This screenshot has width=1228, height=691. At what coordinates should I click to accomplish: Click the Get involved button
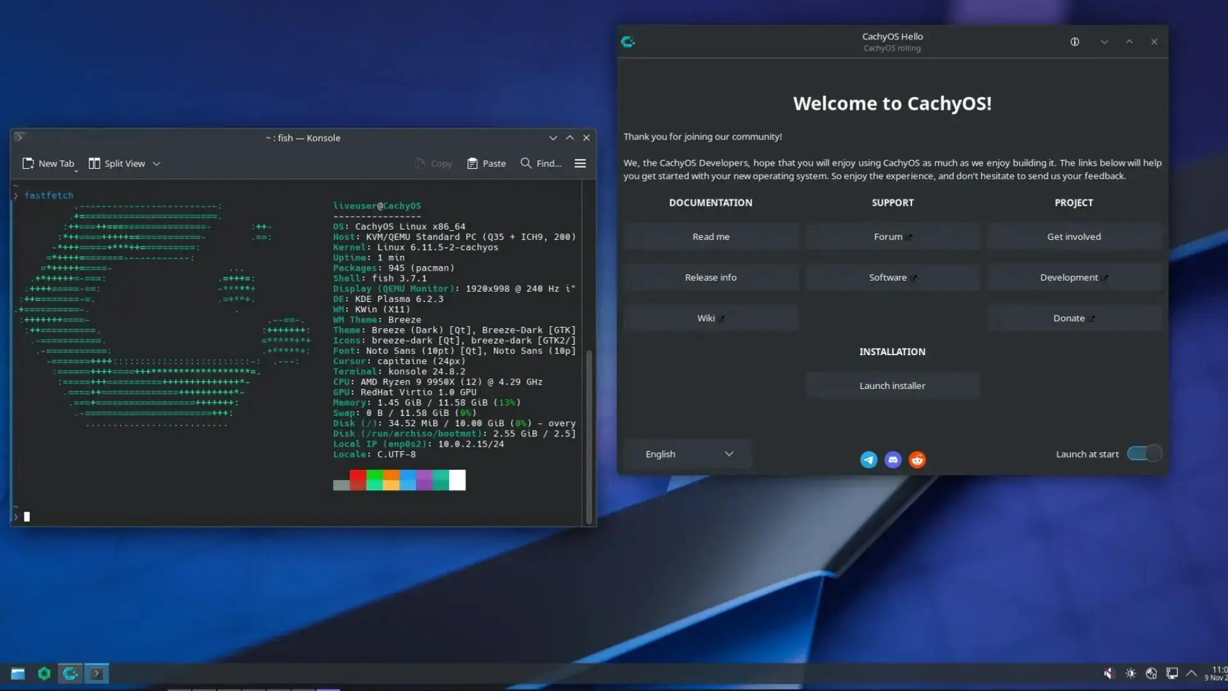point(1074,237)
